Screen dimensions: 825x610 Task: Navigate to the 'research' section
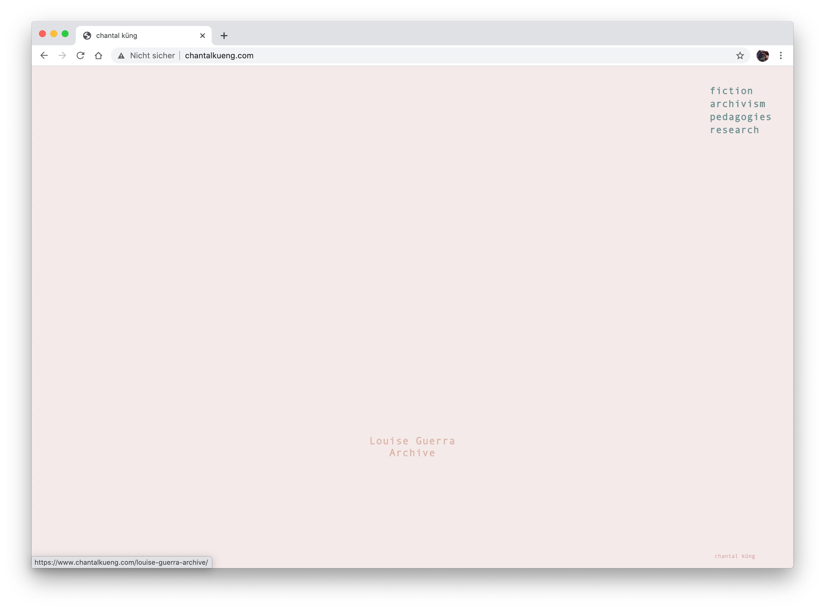[734, 130]
